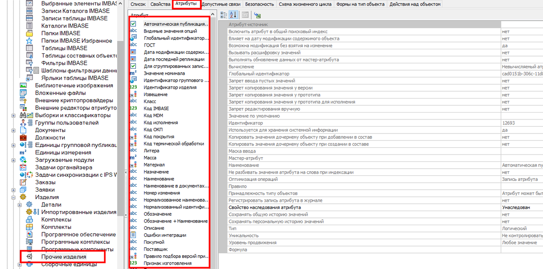Click the alphabetical sort A-Z icon
The image size is (543, 269).
[x=233, y=15]
